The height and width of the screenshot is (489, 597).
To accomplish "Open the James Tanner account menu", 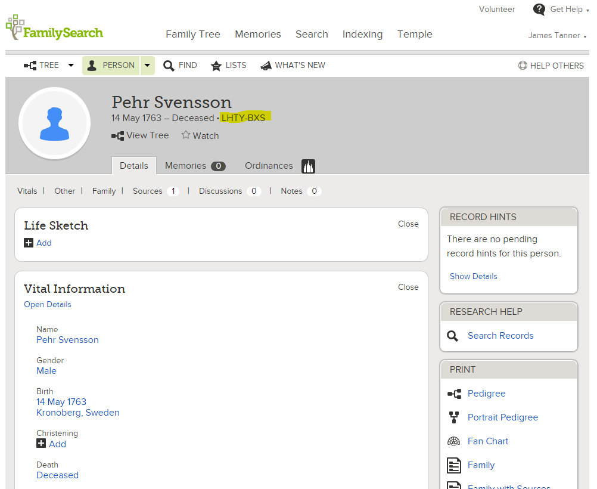I will click(x=557, y=36).
